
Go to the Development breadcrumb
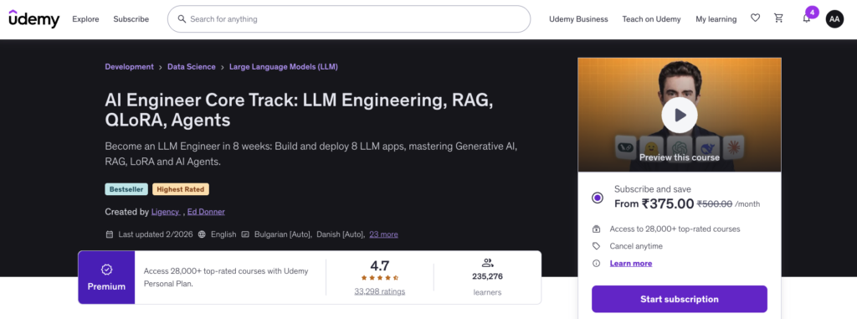(x=130, y=67)
